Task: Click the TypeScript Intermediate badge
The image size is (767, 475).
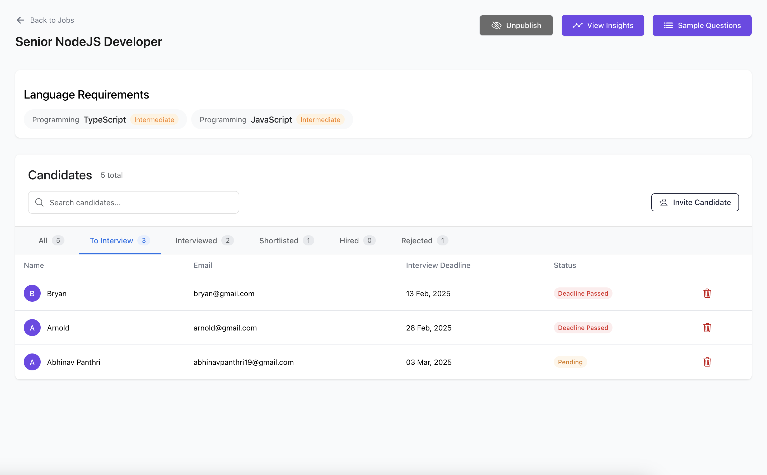Action: coord(154,120)
